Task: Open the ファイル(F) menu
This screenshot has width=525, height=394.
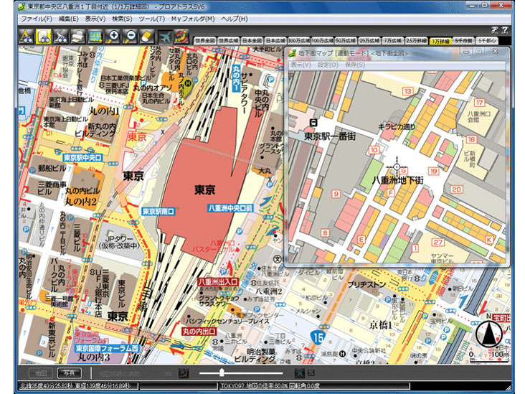Action: point(37,19)
